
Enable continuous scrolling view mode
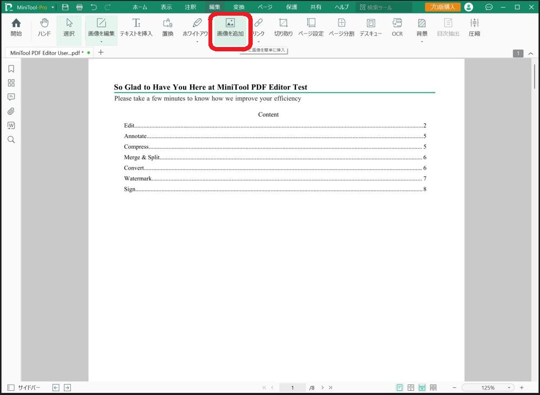(x=422, y=388)
